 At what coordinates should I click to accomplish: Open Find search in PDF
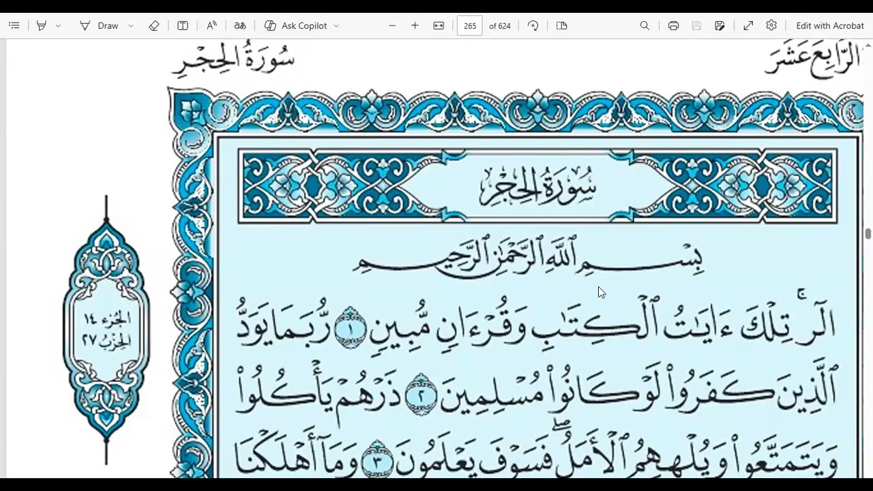point(645,25)
